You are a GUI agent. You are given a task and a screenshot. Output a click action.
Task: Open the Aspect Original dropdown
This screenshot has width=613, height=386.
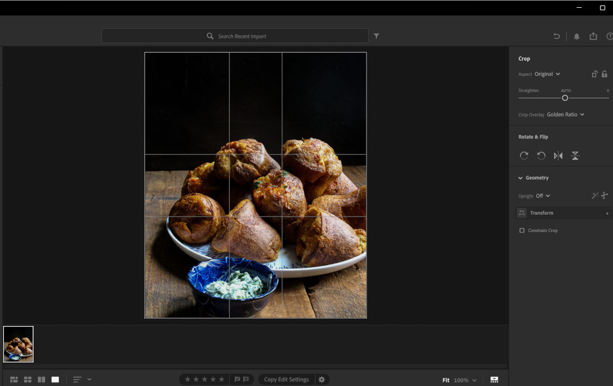tap(547, 74)
